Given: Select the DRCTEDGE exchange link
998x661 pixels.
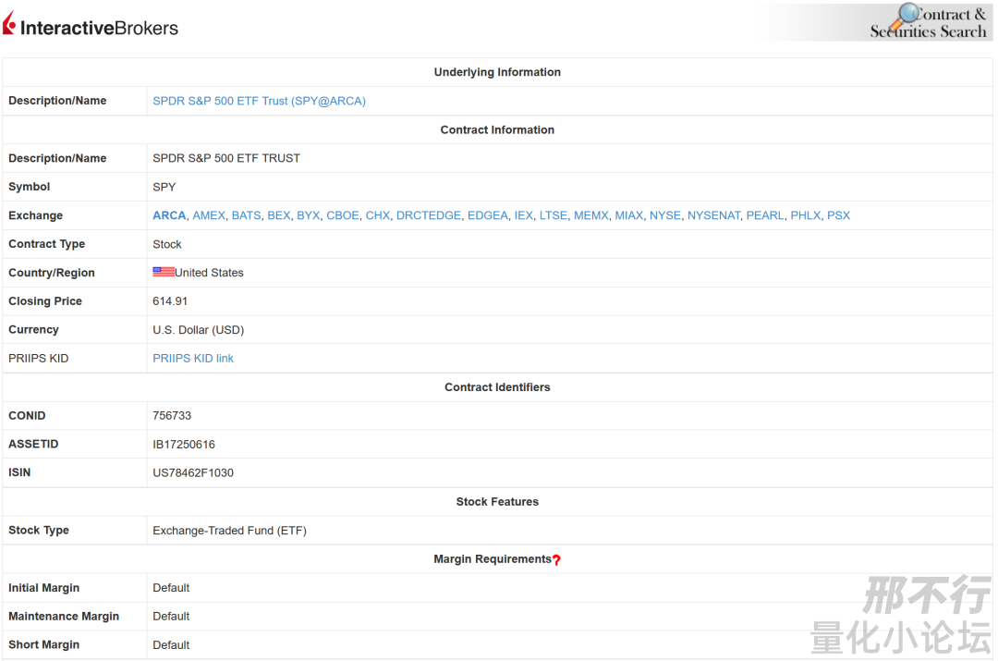Looking at the screenshot, I should click(x=429, y=215).
